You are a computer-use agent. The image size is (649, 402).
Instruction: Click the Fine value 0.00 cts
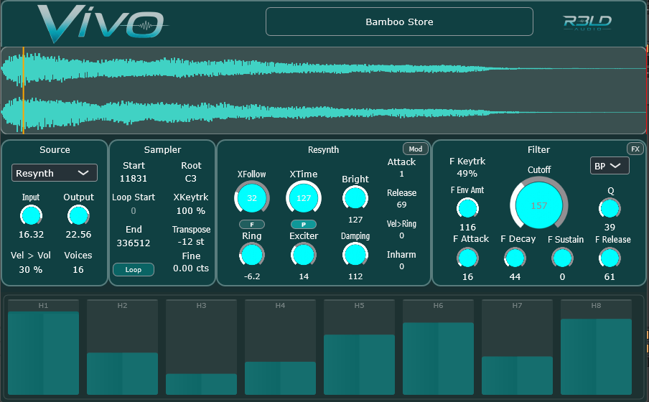(x=191, y=268)
